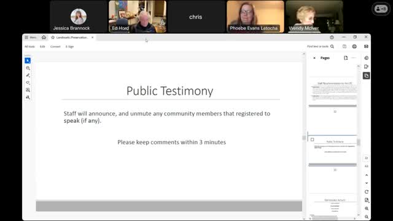393x221 pixels.
Task: Click the Find text or tools search
Action: (321, 47)
